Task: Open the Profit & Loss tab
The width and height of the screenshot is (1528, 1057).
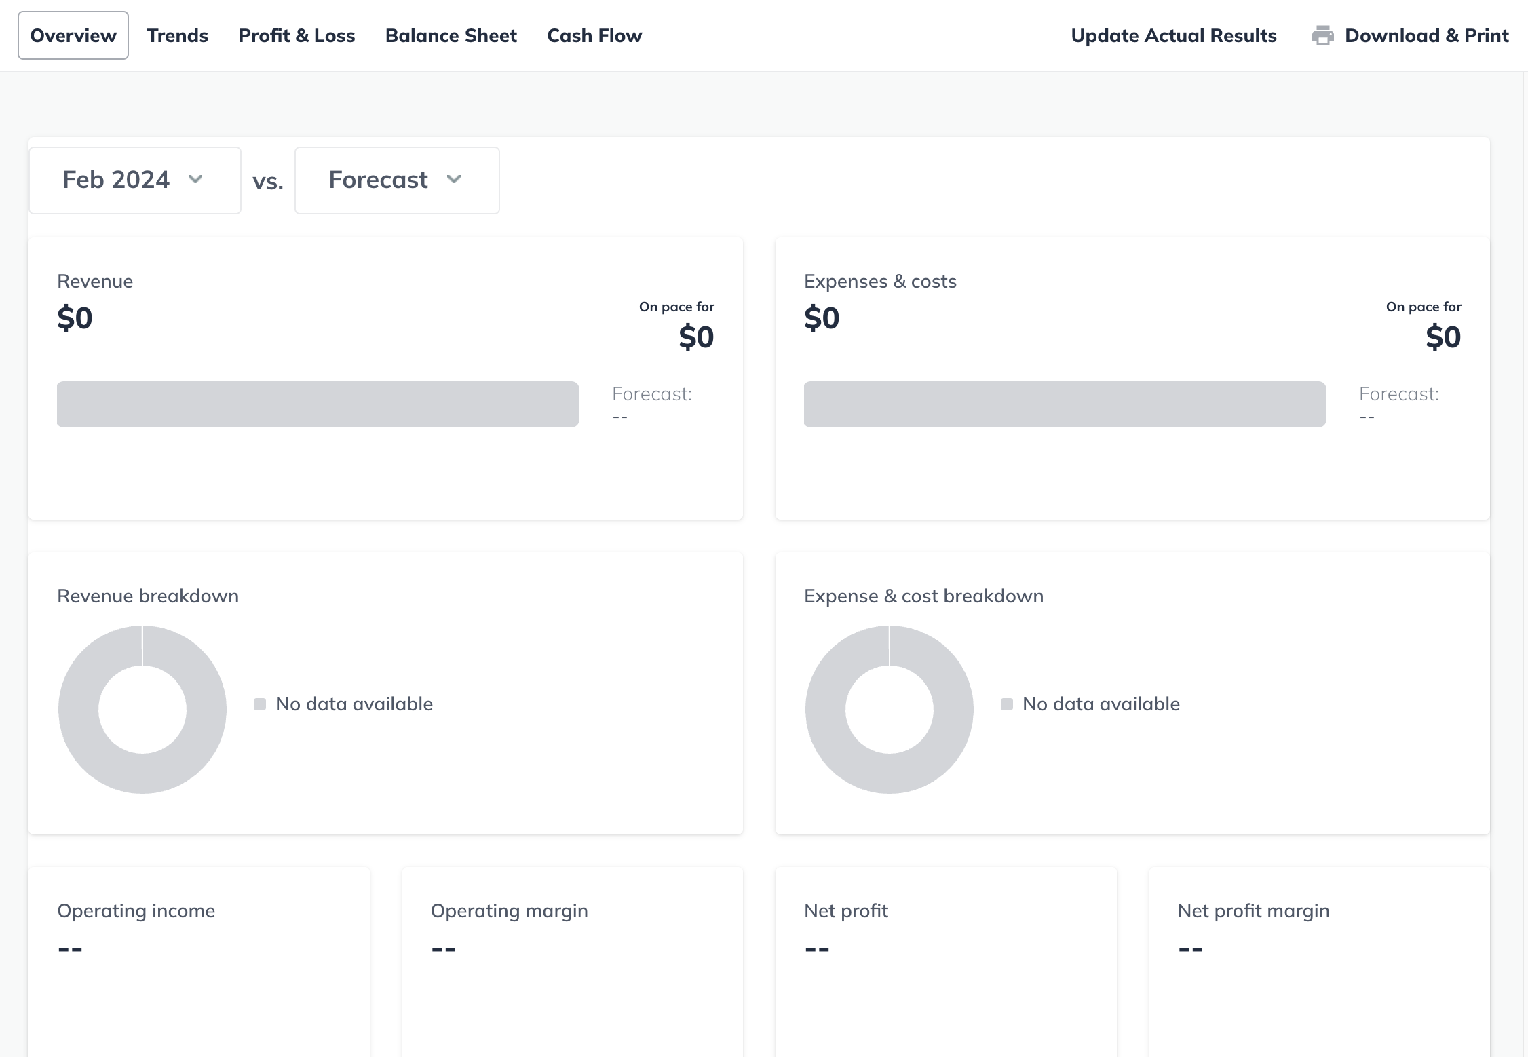Action: (297, 35)
